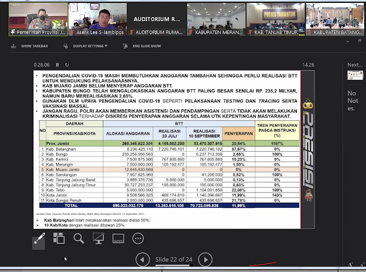Click the Next slide label
This screenshot has height=272, width=366.
tap(355, 65)
